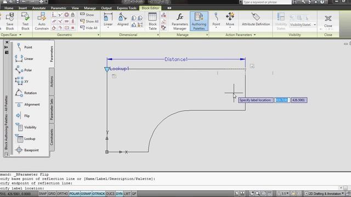Viewport: 351px width, 197px height.
Task: Click the 2D Drafting & Annotation workspace switcher
Action: click(324, 194)
